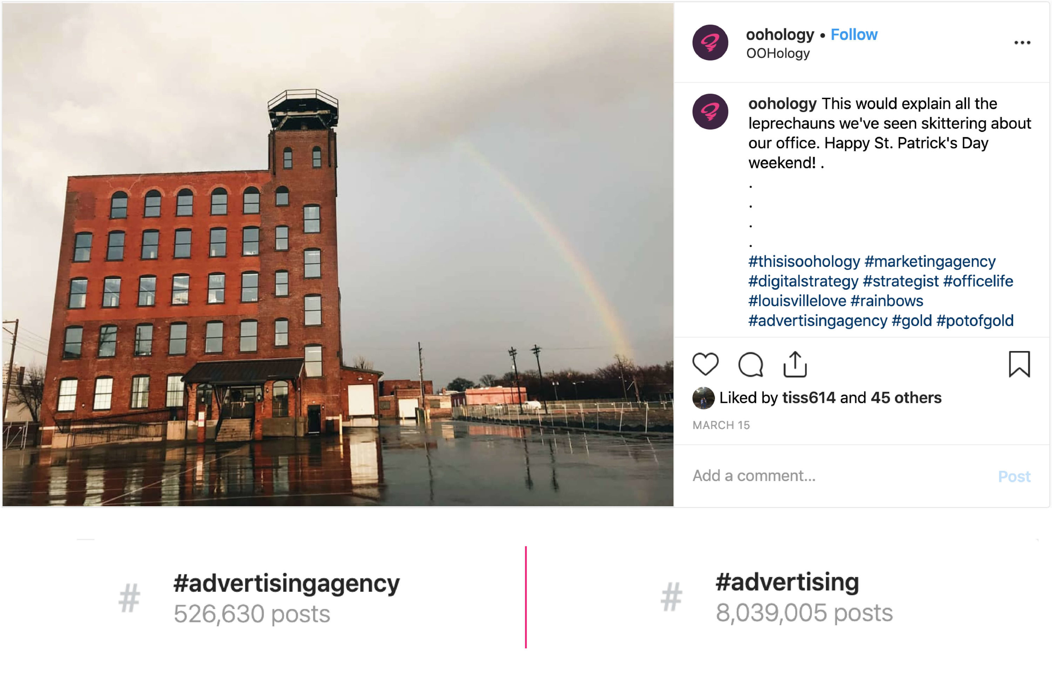Share the post with the upload arrow icon
1052x674 pixels.
tap(795, 364)
